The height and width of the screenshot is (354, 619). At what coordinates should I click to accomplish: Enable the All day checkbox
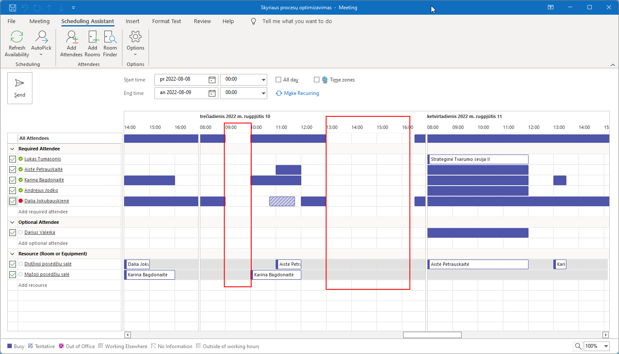click(x=278, y=80)
